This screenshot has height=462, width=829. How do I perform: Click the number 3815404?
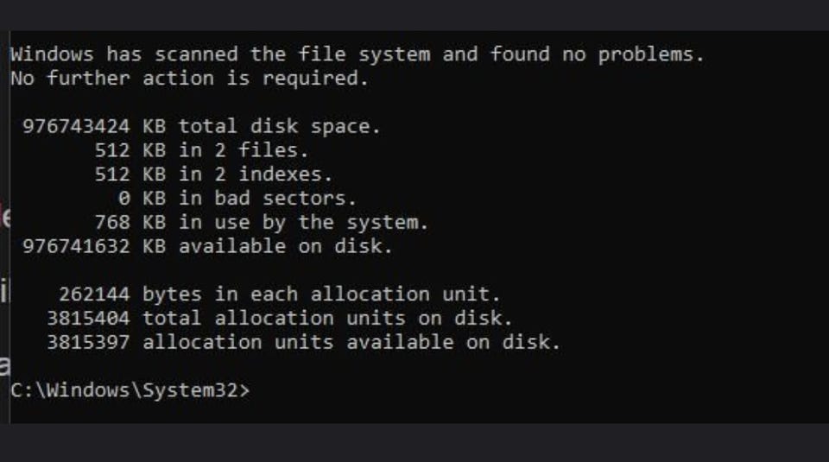(88, 318)
